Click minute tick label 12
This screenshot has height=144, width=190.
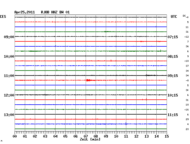point(136,136)
